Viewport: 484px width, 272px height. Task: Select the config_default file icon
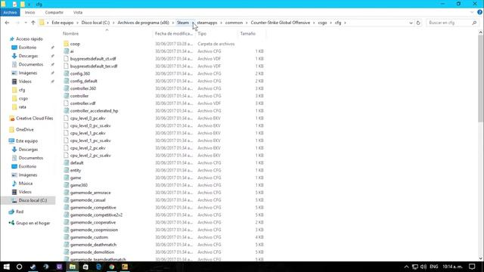[x=66, y=81]
